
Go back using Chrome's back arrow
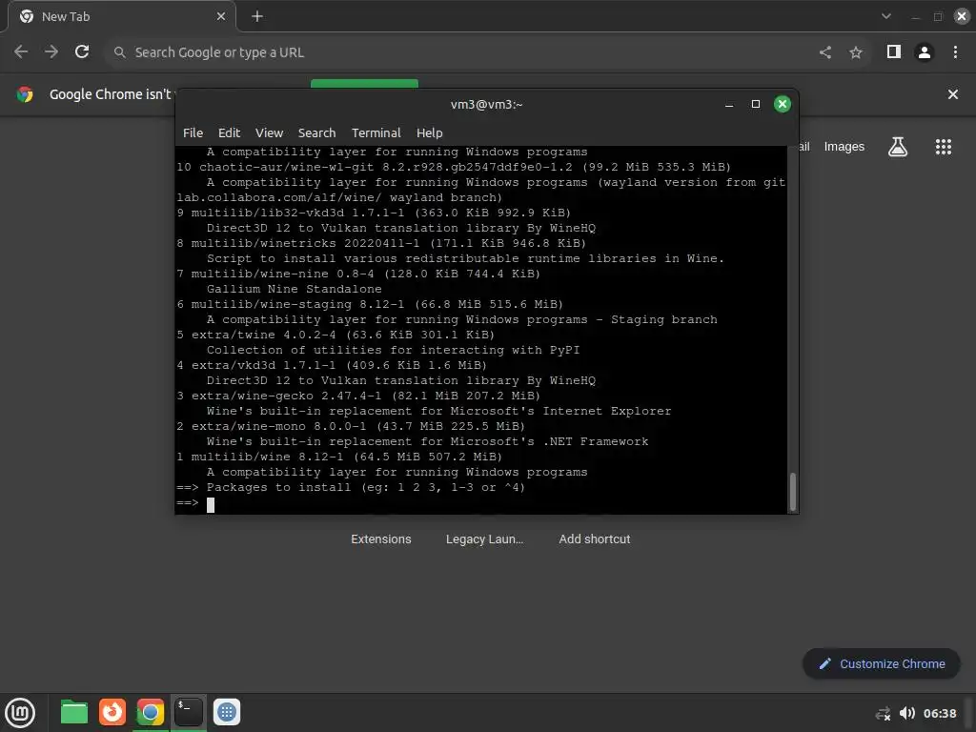click(21, 51)
